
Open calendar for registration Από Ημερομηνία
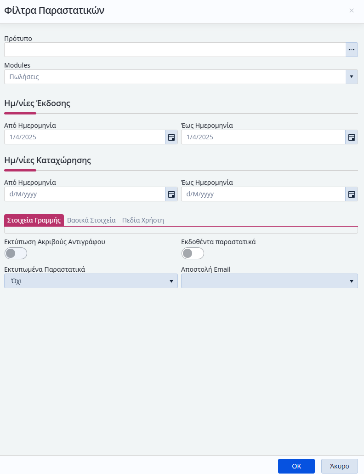coord(171,194)
